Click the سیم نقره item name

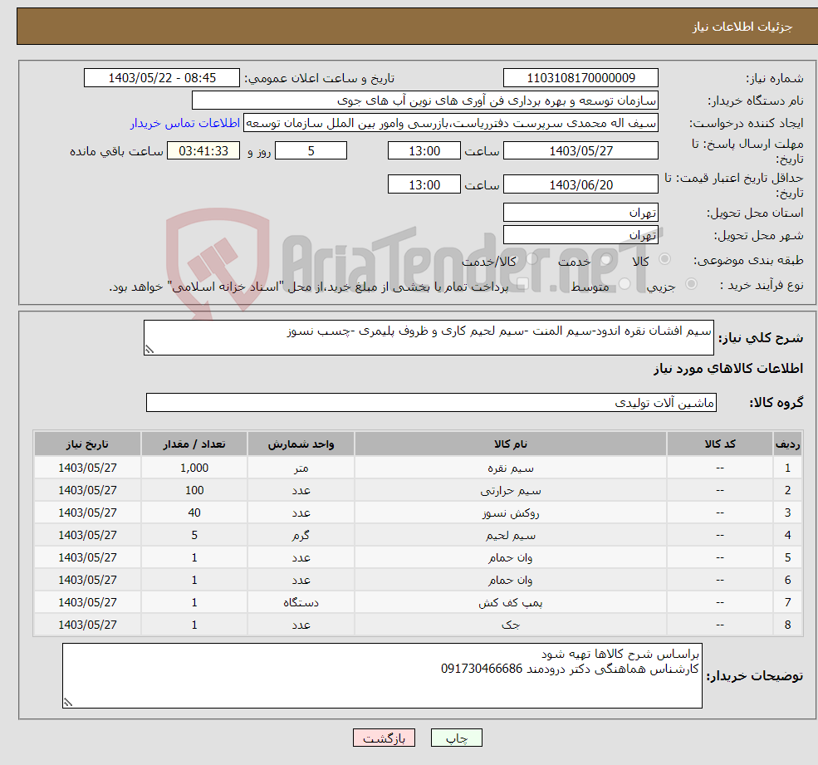click(x=510, y=468)
